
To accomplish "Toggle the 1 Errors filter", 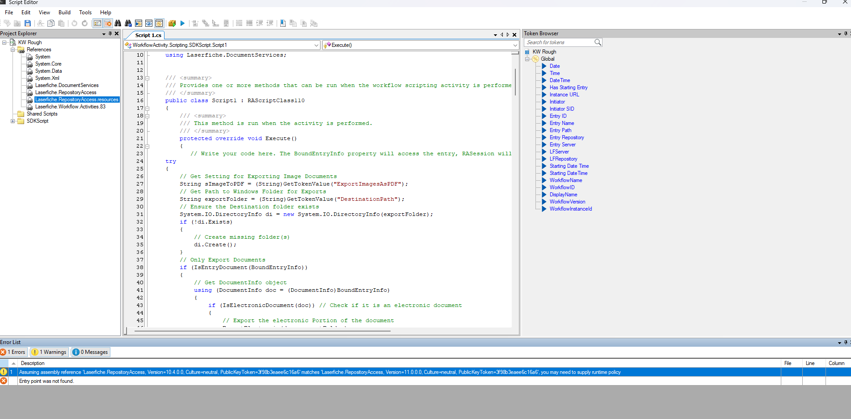I will coord(13,352).
